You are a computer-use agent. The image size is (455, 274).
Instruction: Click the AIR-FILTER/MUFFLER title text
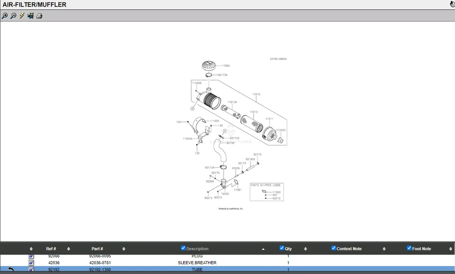[35, 5]
